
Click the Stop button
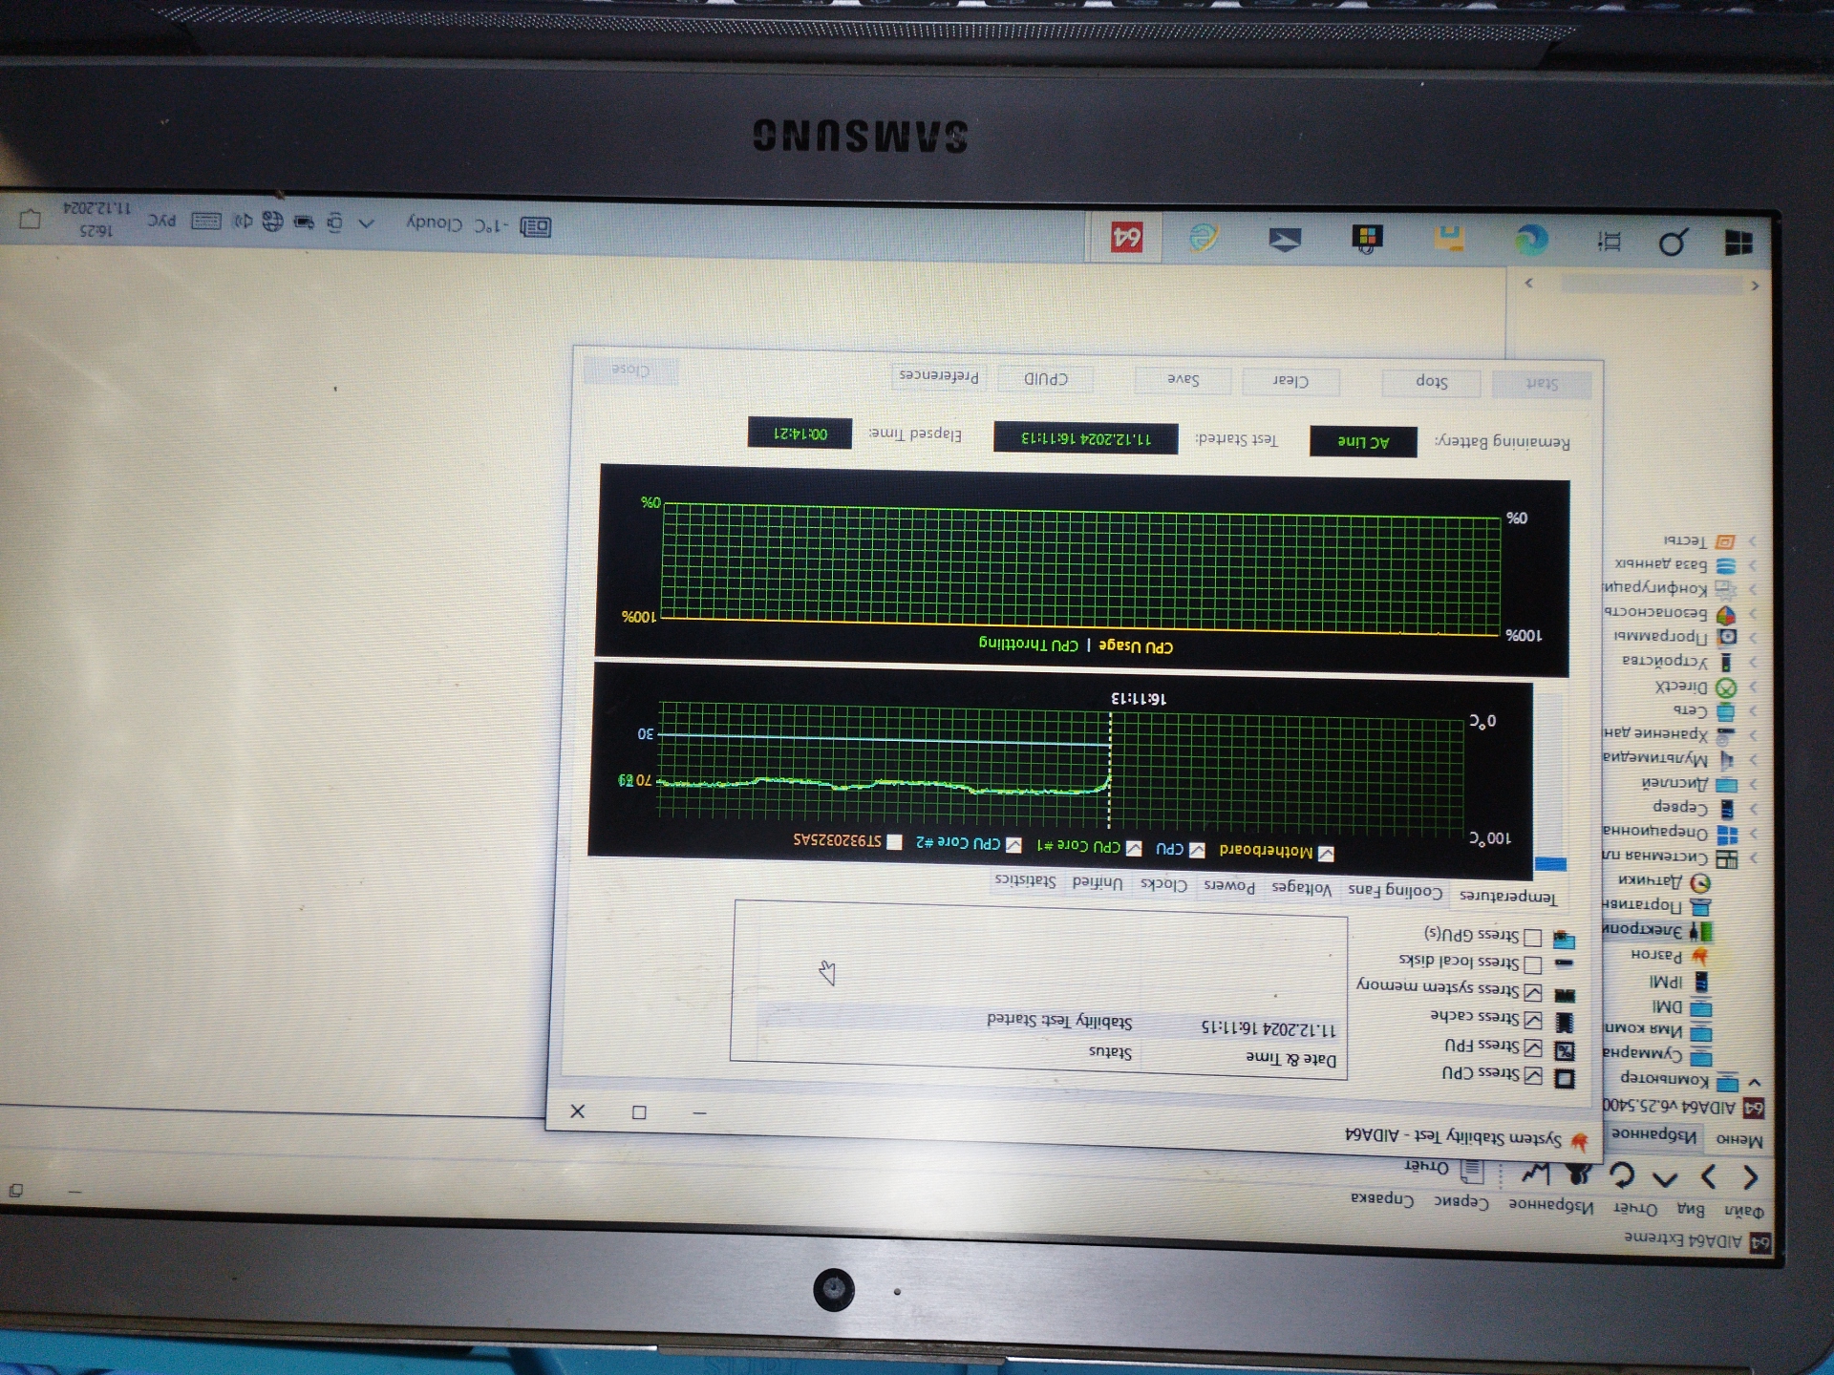[1431, 382]
